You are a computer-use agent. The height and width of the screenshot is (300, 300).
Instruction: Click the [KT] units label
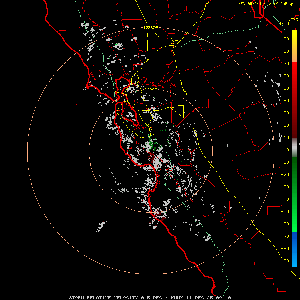point(285,23)
